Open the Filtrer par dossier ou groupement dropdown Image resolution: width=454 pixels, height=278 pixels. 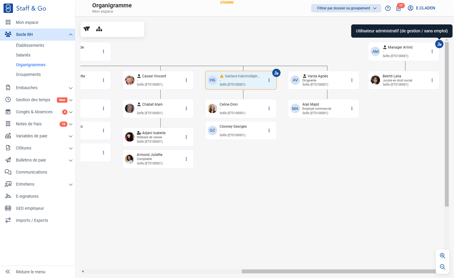coord(346,8)
